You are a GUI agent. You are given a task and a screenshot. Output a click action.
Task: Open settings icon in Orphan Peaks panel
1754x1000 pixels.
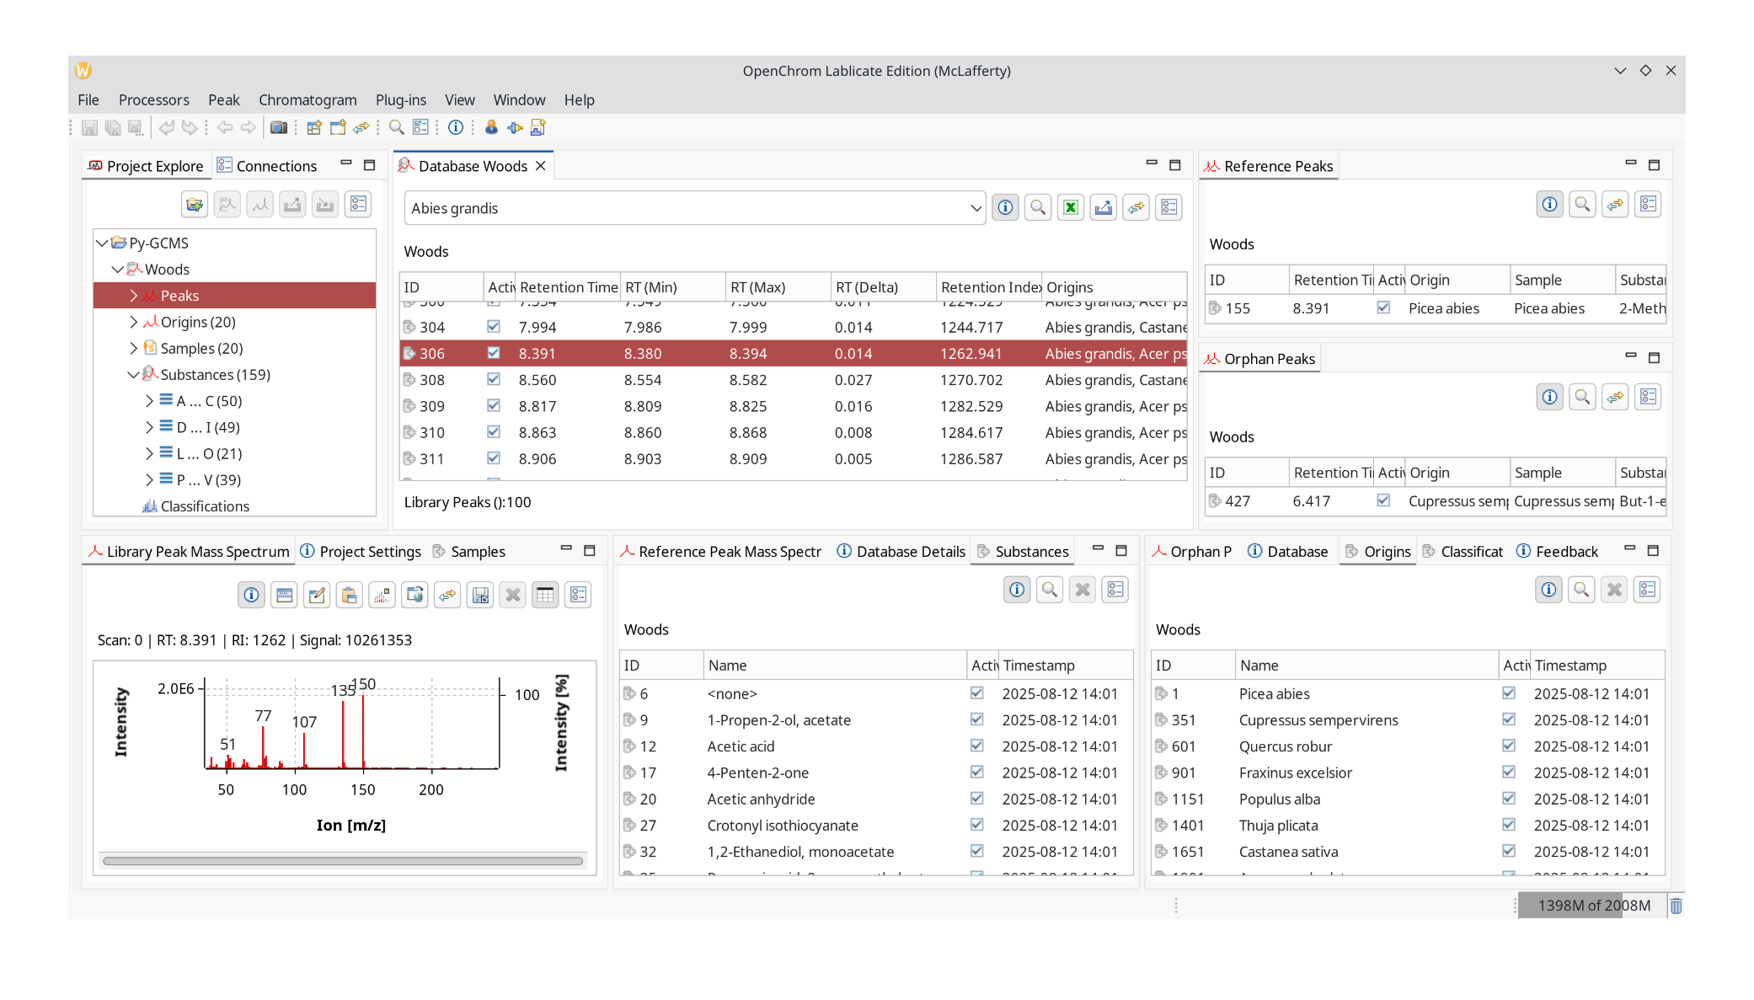click(x=1648, y=398)
